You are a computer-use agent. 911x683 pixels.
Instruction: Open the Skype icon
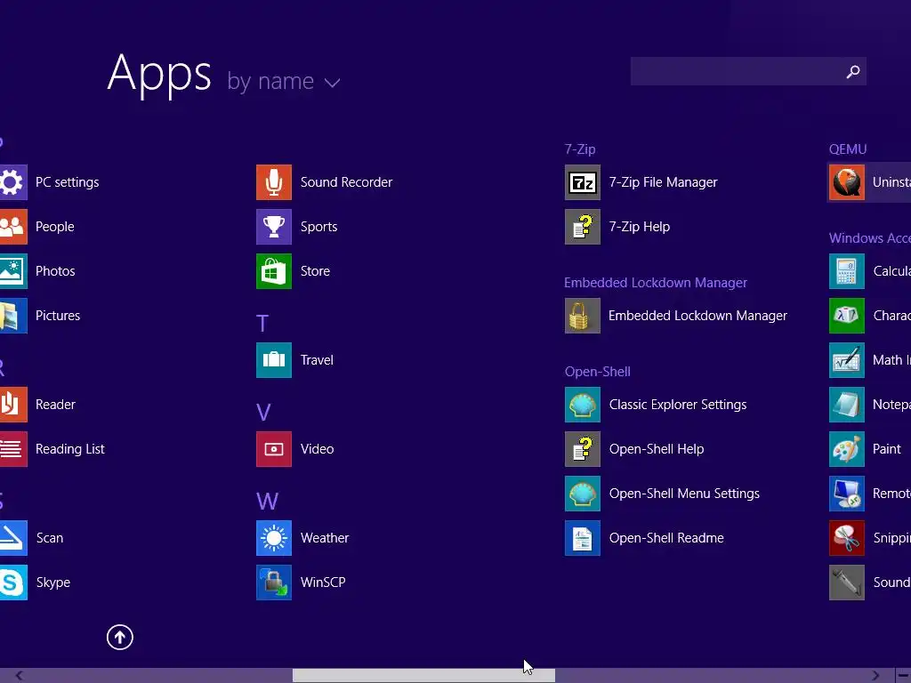point(12,583)
